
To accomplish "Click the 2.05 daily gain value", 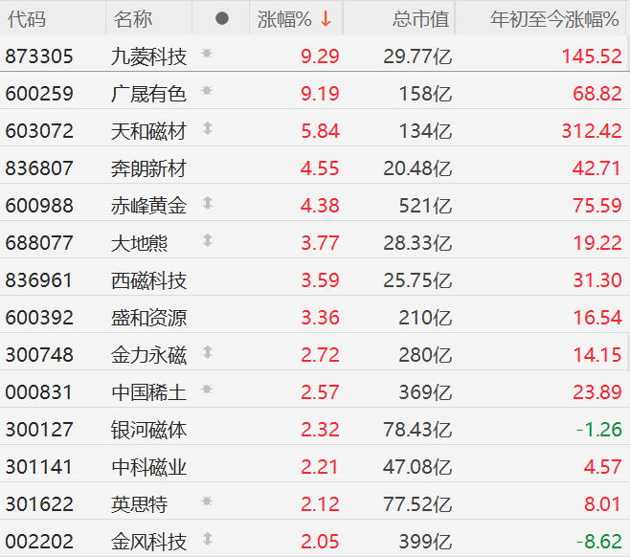I will pos(320,542).
